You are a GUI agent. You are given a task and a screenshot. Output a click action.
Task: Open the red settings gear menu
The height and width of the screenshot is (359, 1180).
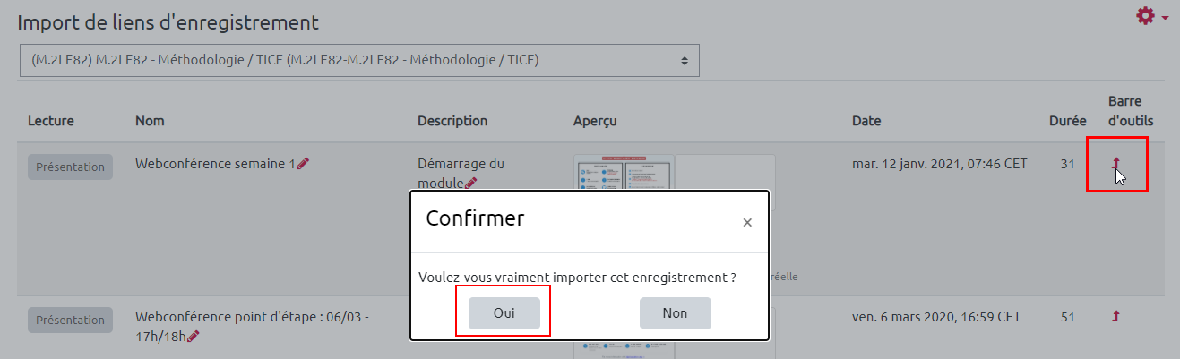pos(1145,16)
